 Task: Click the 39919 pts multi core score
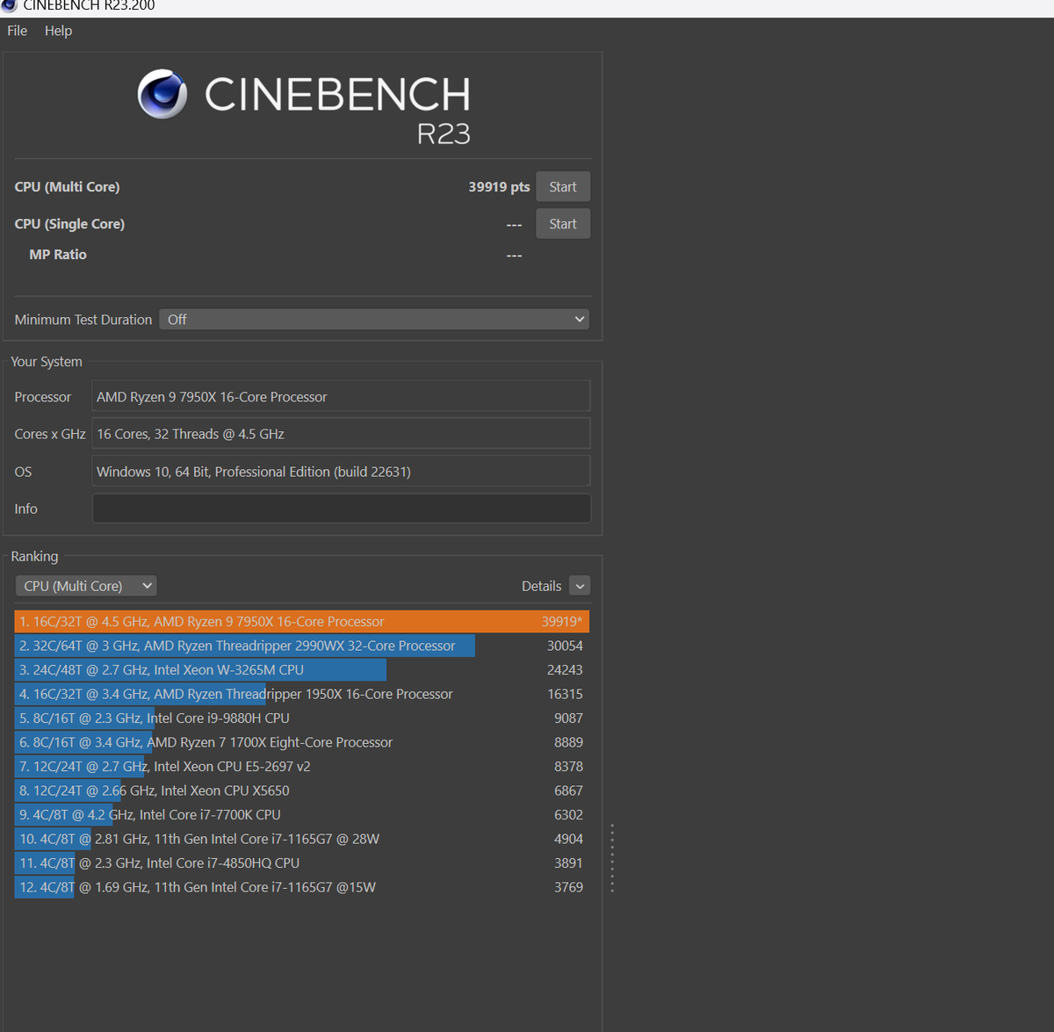[499, 187]
